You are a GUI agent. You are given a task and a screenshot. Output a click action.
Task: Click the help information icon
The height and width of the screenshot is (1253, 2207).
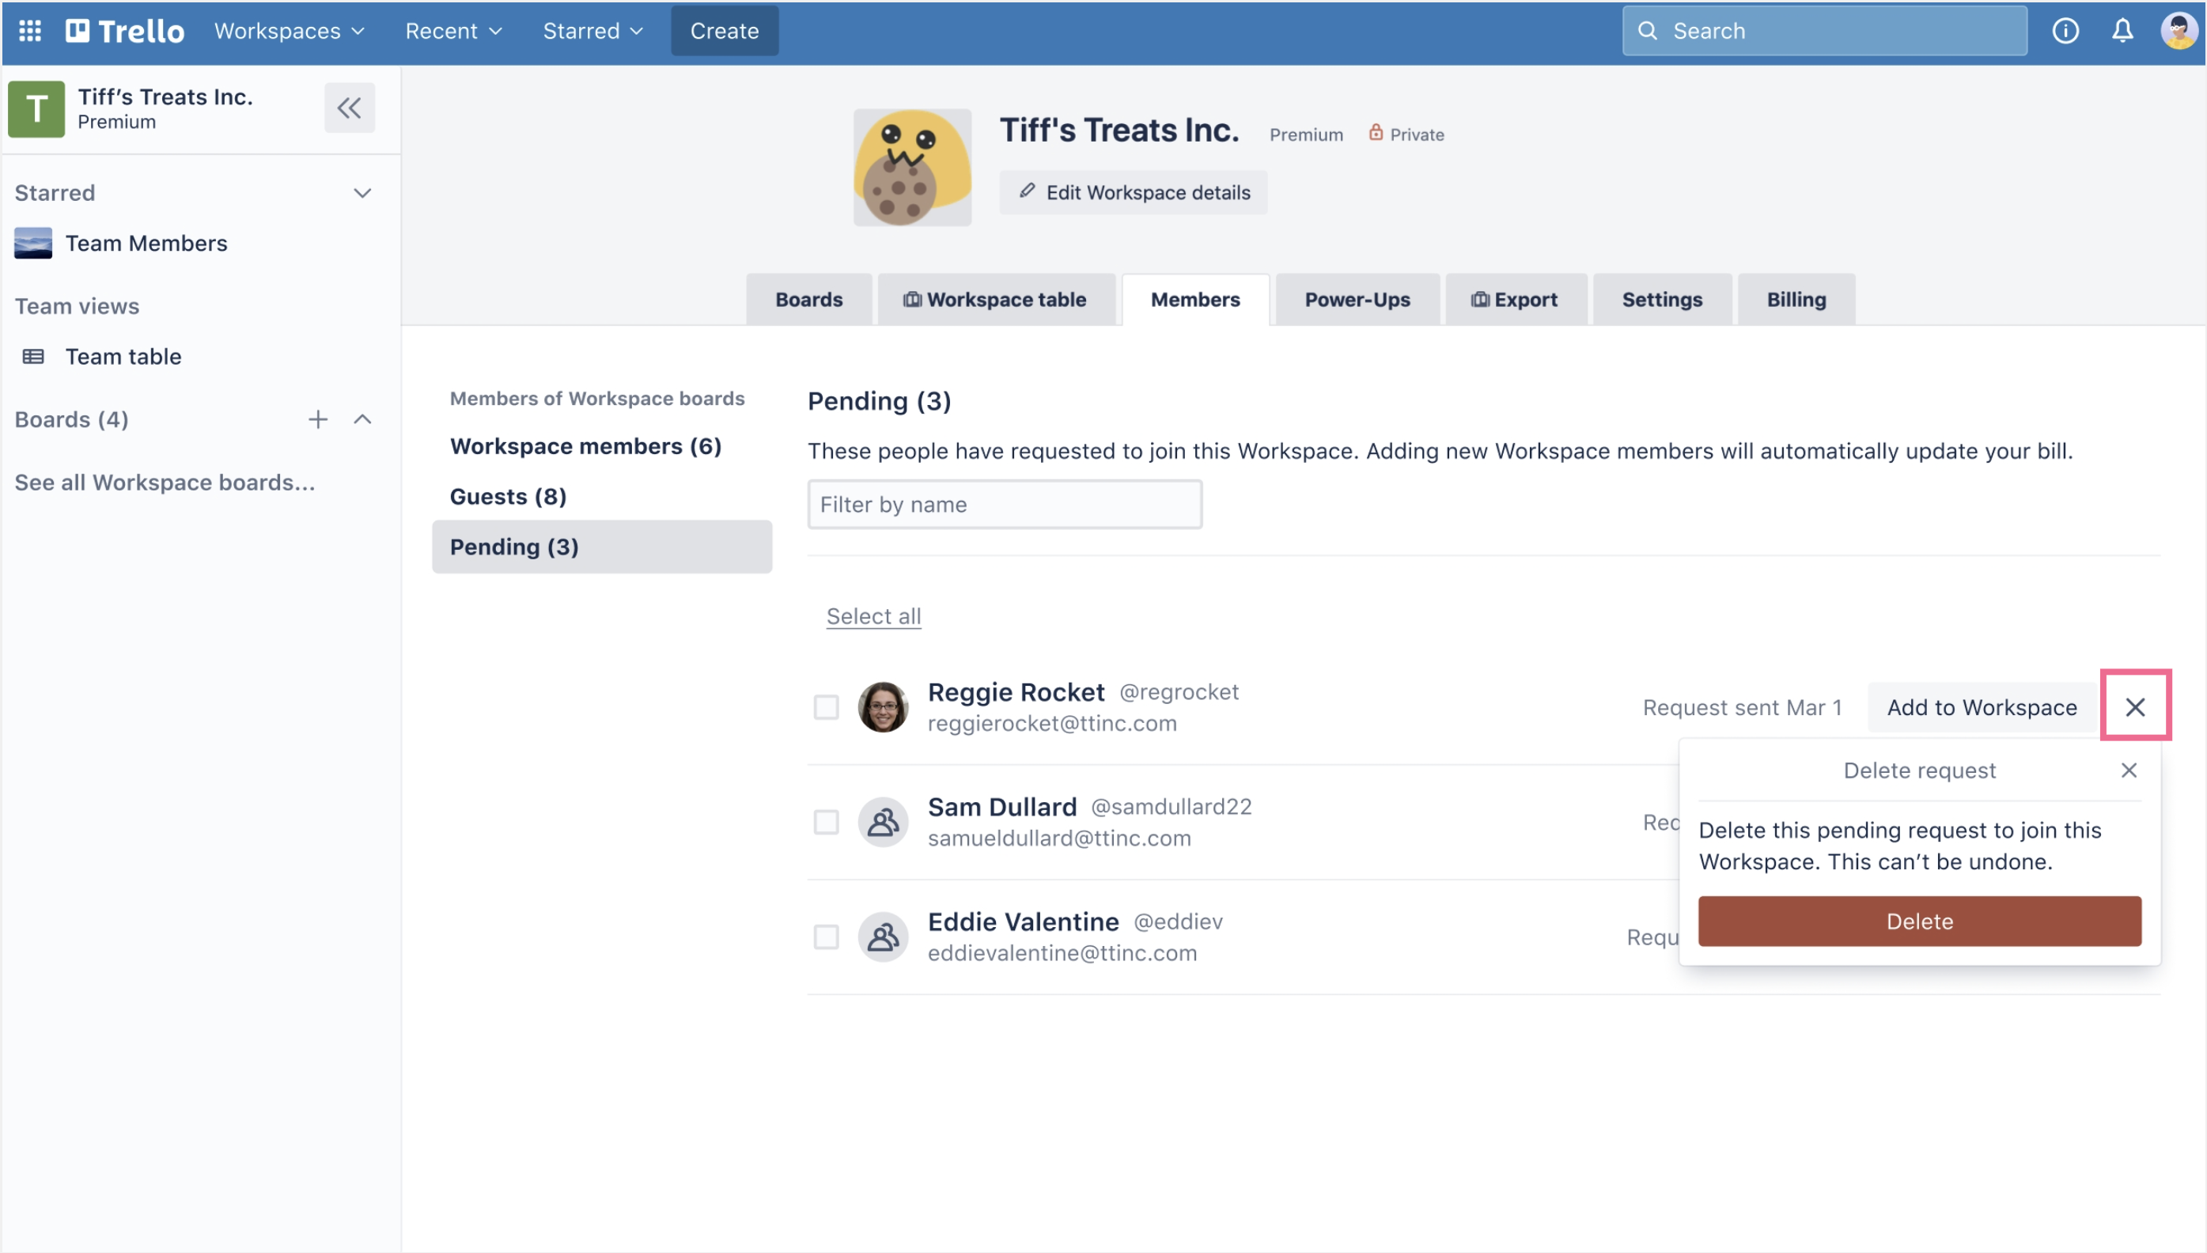[2065, 30]
